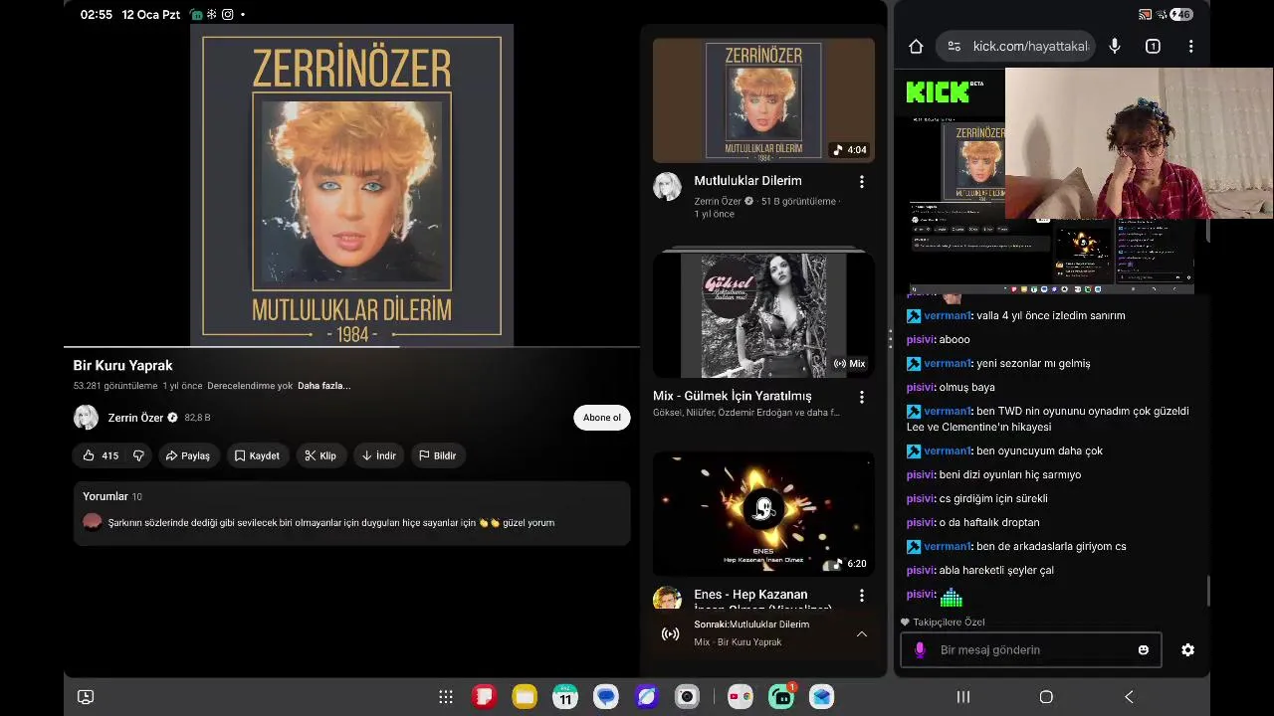Tap the mix radio icon in Sonraki bar
This screenshot has width=1274, height=716.
[x=671, y=633]
